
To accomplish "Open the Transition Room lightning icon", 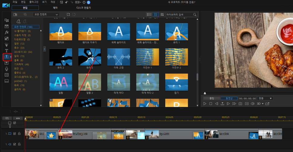I will click(7, 57).
